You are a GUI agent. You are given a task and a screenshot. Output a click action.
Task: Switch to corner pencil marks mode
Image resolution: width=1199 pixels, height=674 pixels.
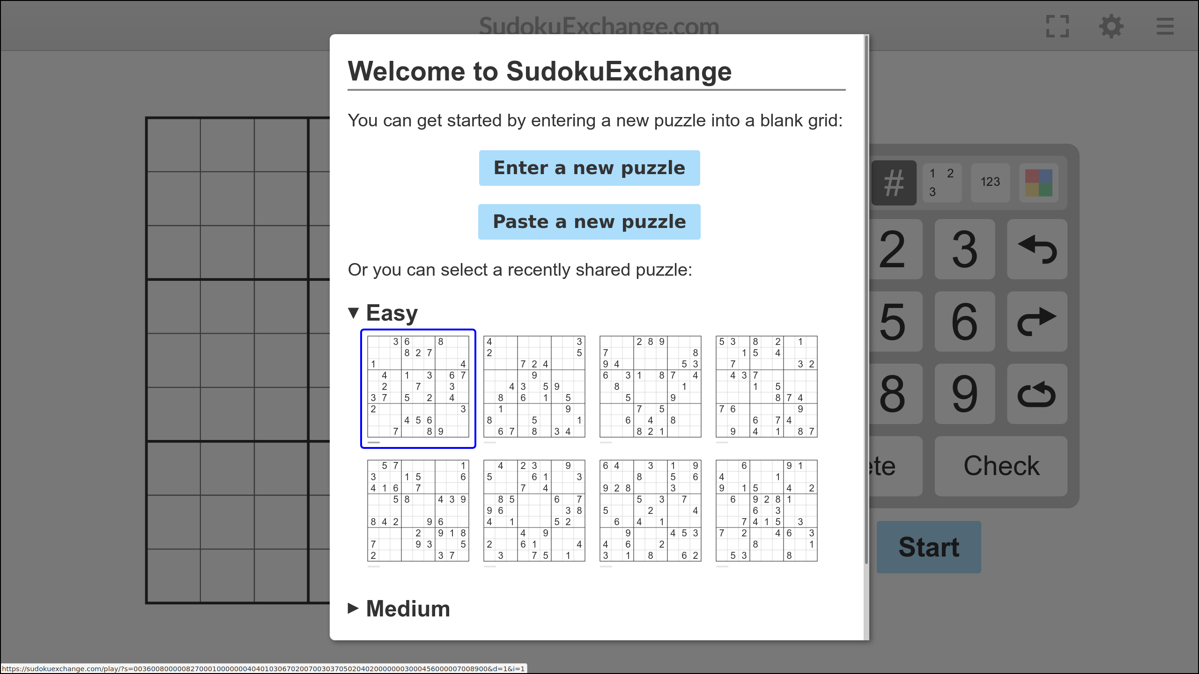[942, 183]
